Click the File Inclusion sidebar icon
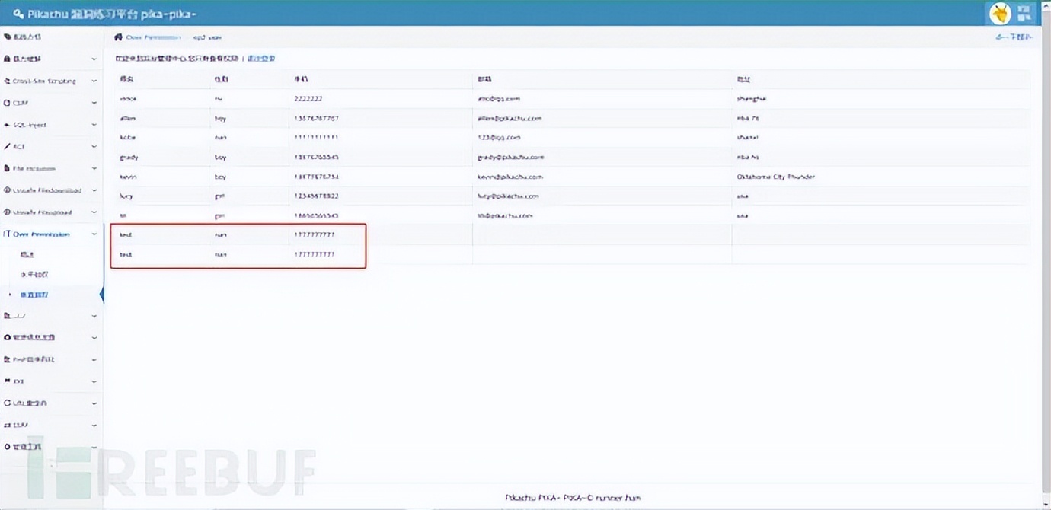The image size is (1051, 510). coord(7,168)
